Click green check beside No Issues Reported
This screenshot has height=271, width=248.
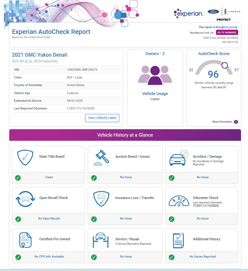[172, 257]
